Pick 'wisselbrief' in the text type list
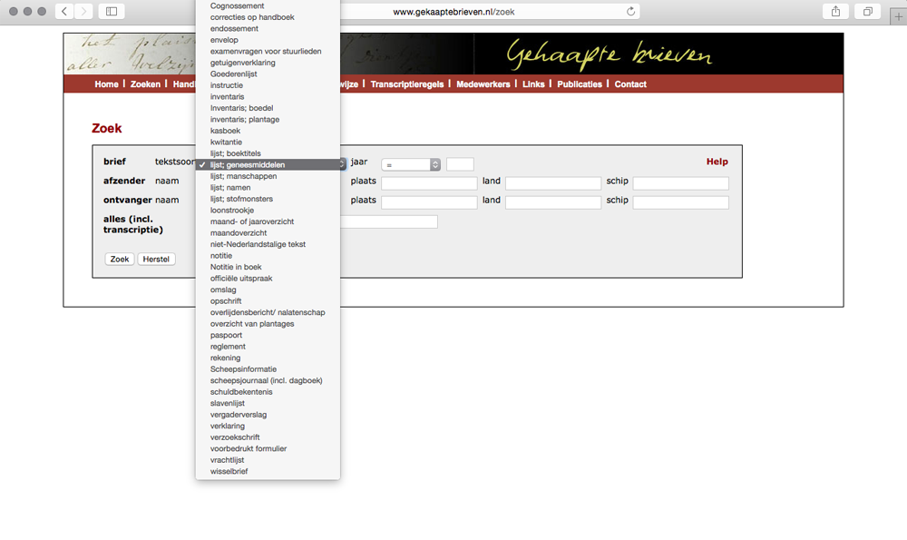Image resolution: width=907 pixels, height=540 pixels. click(229, 471)
